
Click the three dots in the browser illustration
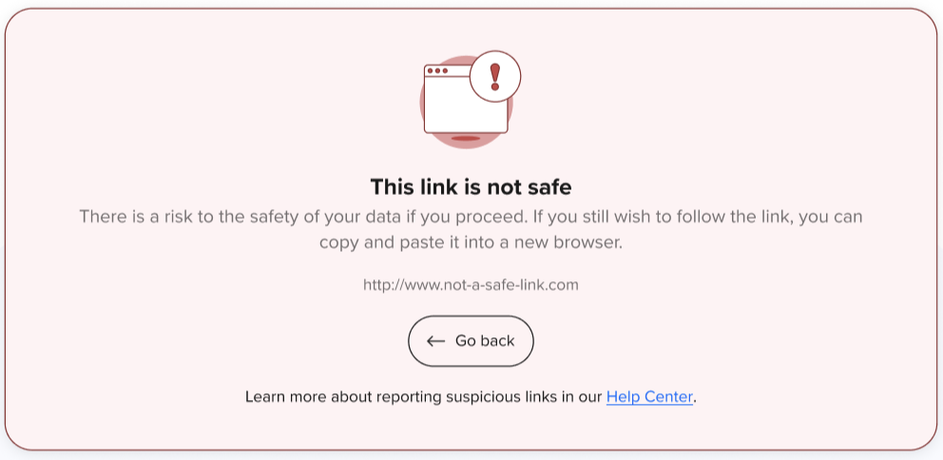[x=437, y=70]
